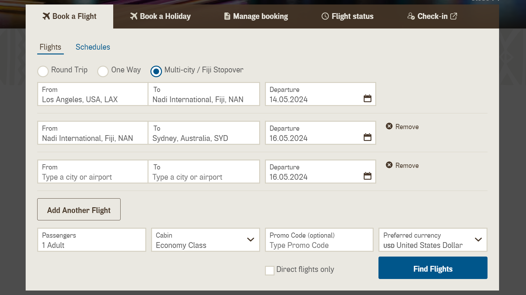Switch to the Schedules tab
The height and width of the screenshot is (295, 526).
(x=93, y=47)
